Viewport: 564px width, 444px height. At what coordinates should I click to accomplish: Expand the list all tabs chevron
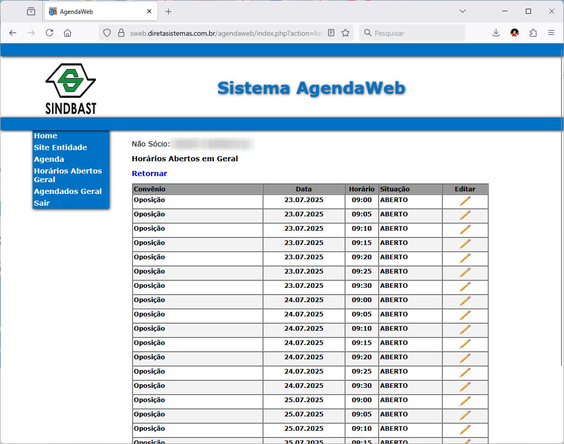tap(463, 11)
